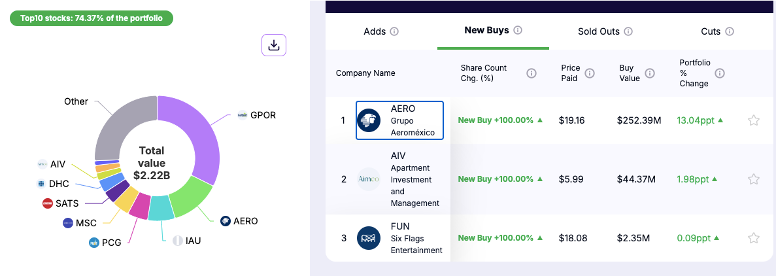Click the Total value $2.22B center text
This screenshot has width=776, height=276.
tap(152, 163)
